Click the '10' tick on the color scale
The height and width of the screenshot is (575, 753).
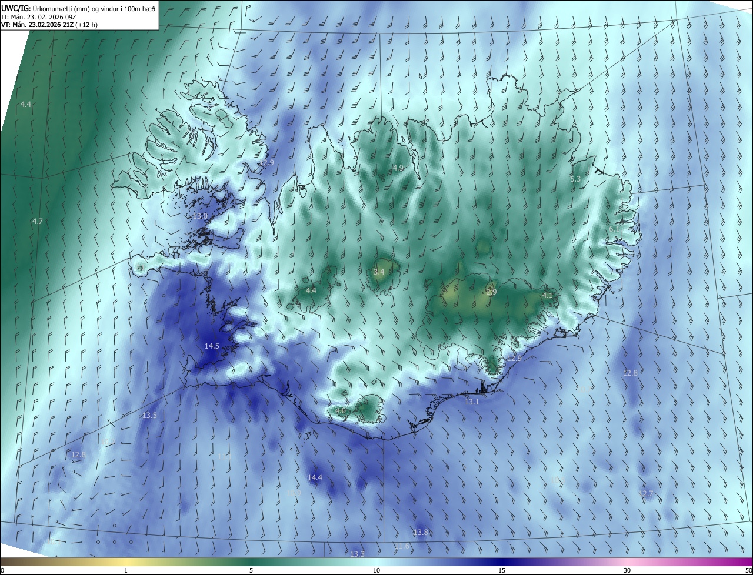(x=376, y=570)
